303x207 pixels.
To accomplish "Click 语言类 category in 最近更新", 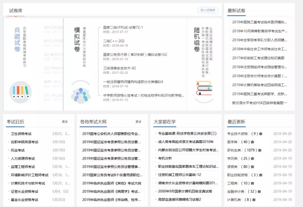I will click(232, 167).
